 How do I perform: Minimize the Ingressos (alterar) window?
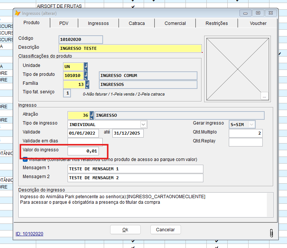246,13
